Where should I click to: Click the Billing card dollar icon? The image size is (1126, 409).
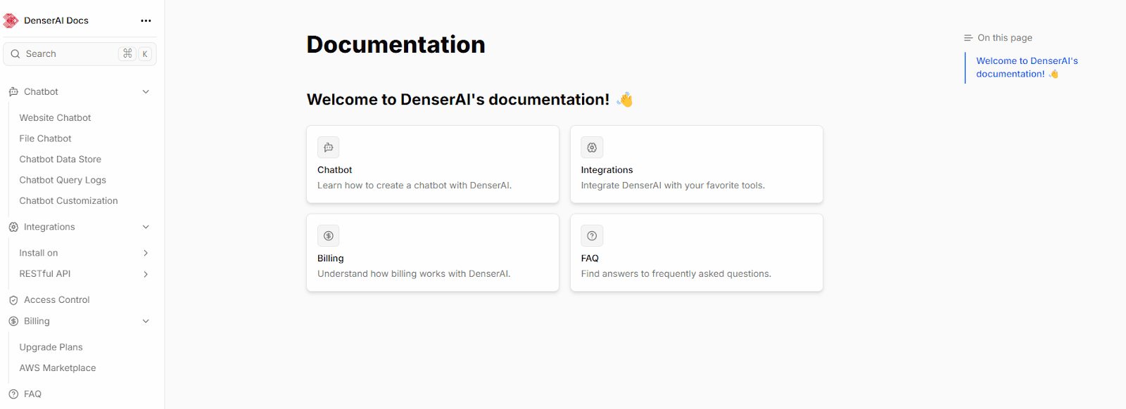(329, 236)
